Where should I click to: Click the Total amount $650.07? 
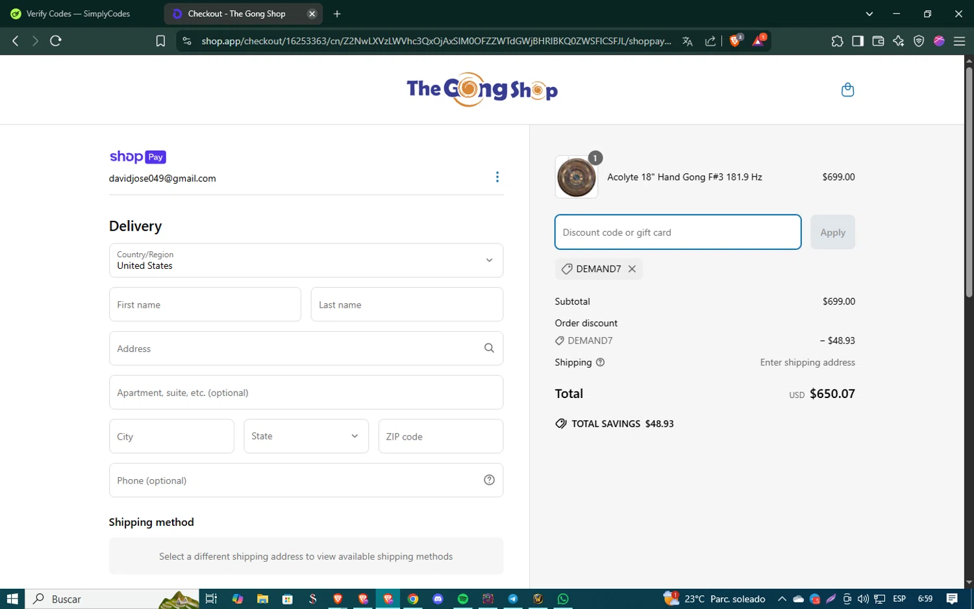click(x=832, y=393)
